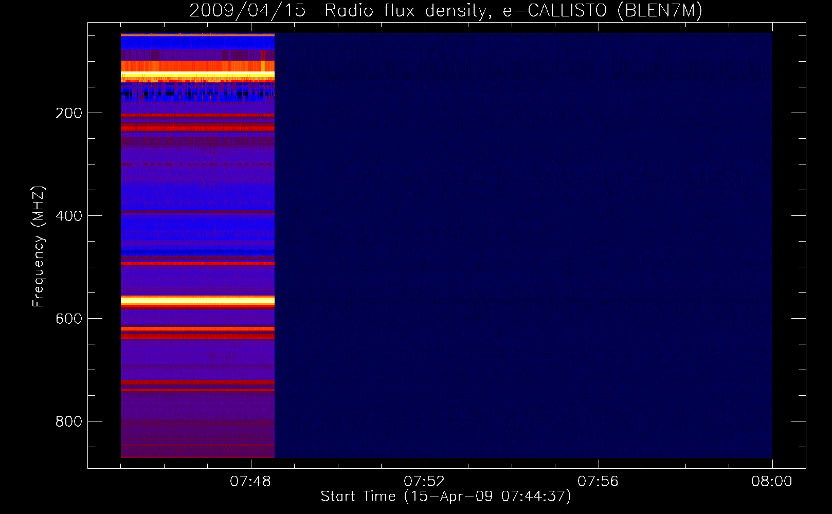Click the '08:00' time axis label

(x=772, y=482)
